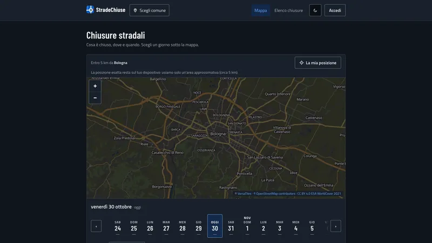432x243 pixels.
Task: Select Saturday 24 in date strip
Action: click(x=118, y=226)
